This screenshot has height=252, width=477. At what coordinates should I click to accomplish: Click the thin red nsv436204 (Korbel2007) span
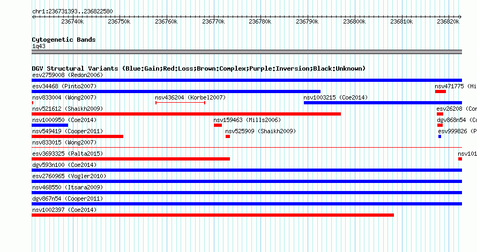(x=181, y=103)
